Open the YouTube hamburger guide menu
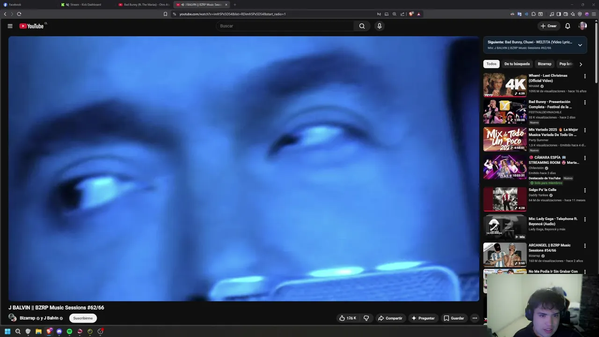The height and width of the screenshot is (337, 599). click(x=10, y=26)
